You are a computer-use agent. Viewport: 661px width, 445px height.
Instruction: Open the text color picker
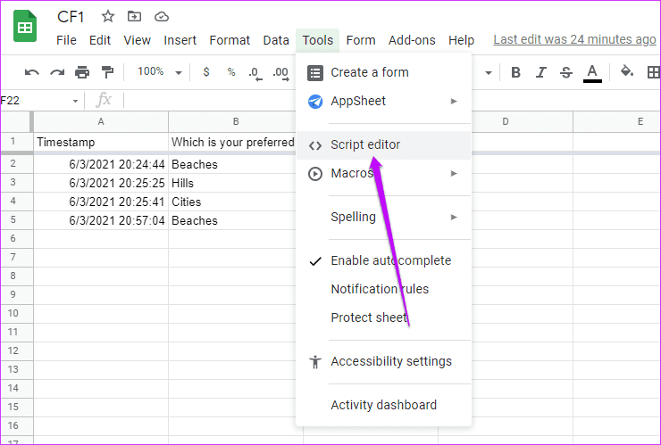tap(592, 73)
